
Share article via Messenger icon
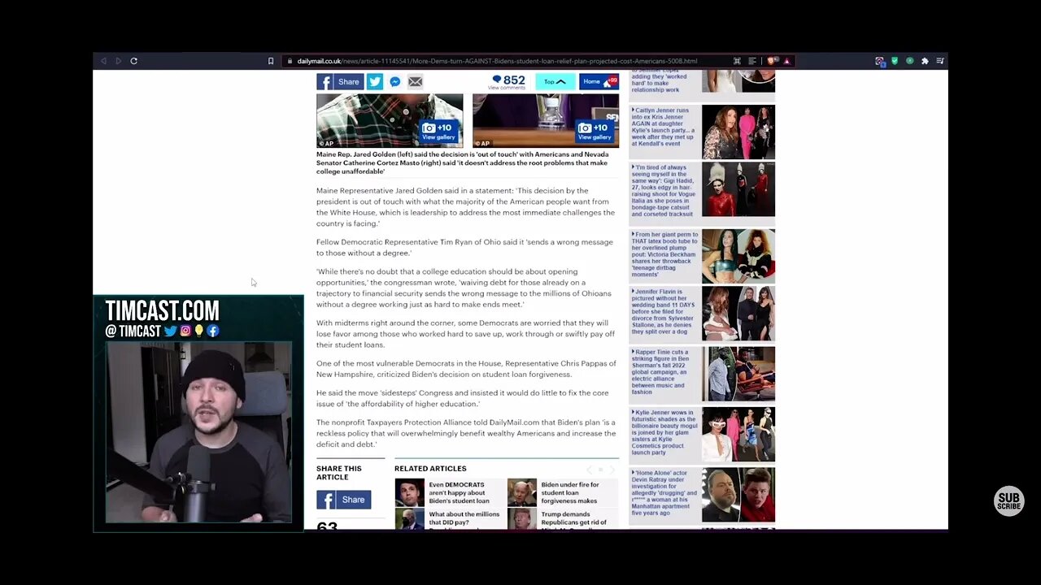394,81
